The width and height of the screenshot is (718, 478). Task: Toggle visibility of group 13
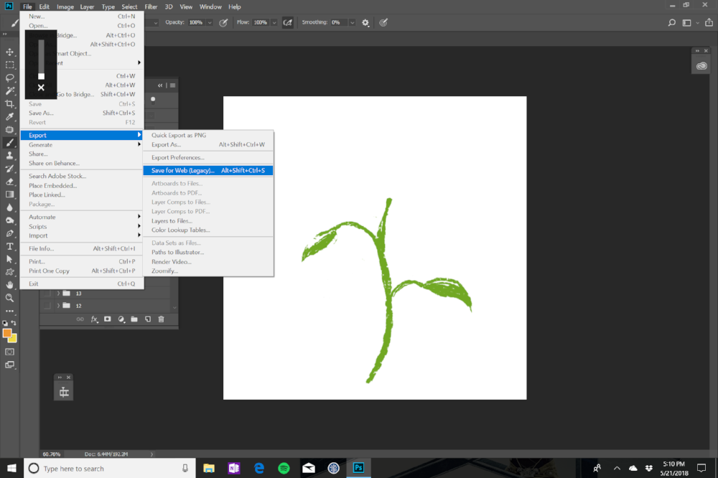47,293
